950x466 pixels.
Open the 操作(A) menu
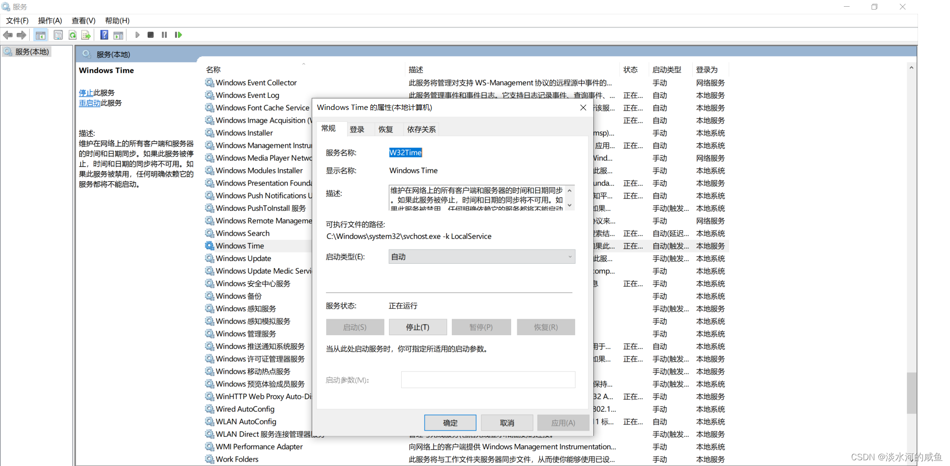[50, 21]
